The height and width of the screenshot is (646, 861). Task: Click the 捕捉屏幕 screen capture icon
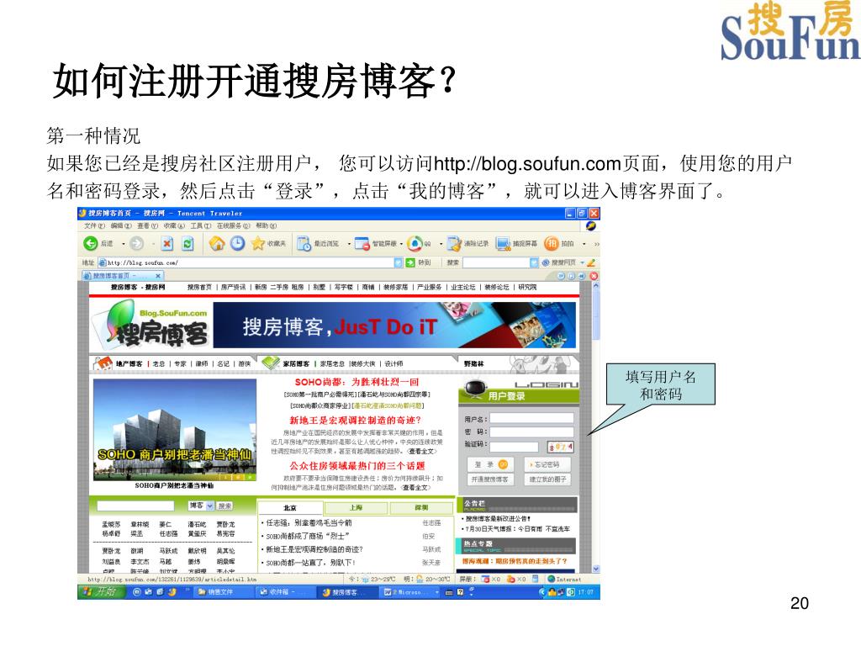click(503, 243)
